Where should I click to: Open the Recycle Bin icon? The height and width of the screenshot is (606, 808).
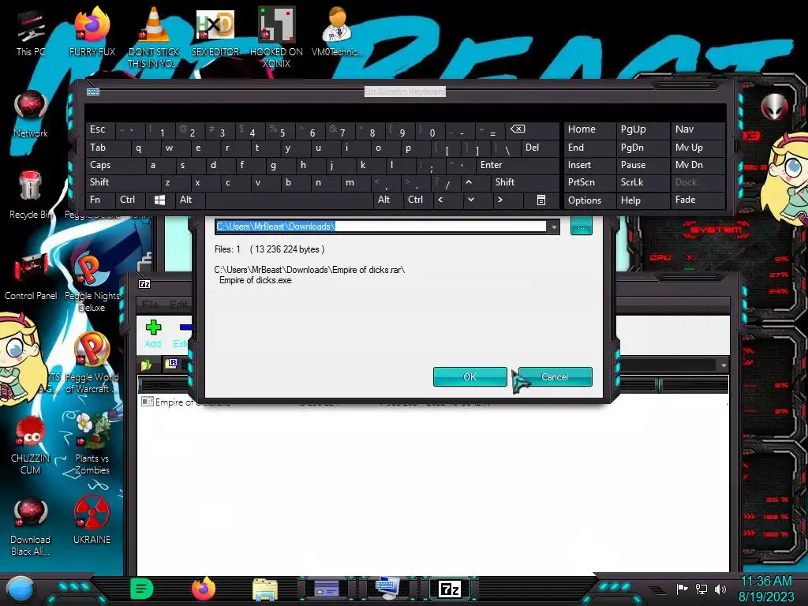(x=31, y=195)
